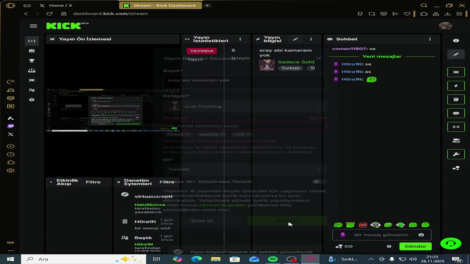Viewport: 470px width, 264px height.
Task: Click the chat settings gear near Gönder
Action: (x=389, y=246)
